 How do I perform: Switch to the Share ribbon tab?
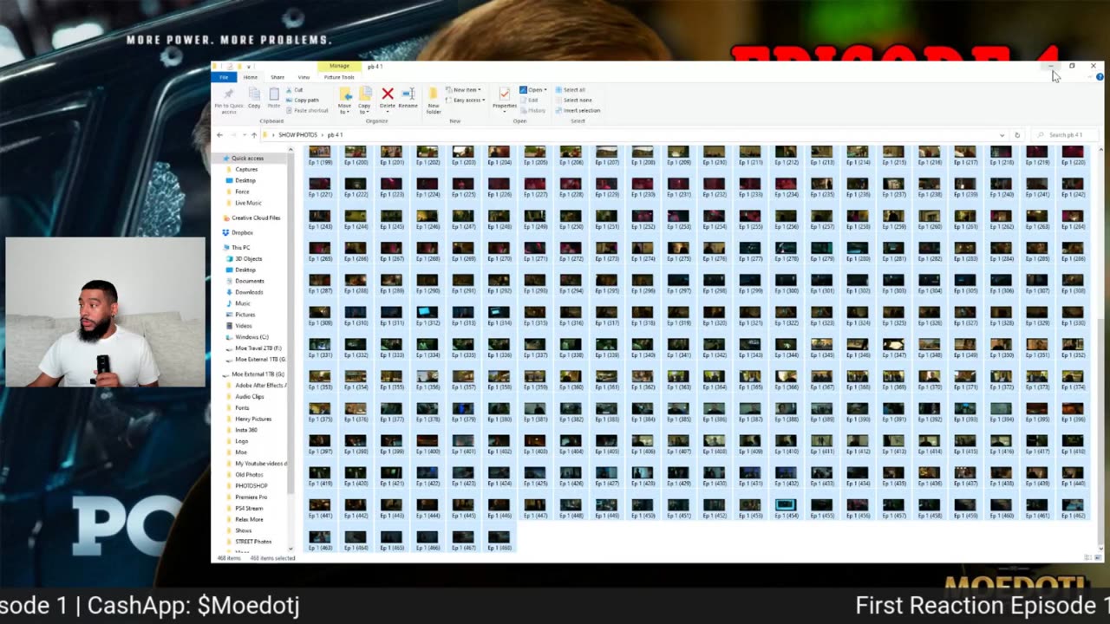pyautogui.click(x=277, y=77)
